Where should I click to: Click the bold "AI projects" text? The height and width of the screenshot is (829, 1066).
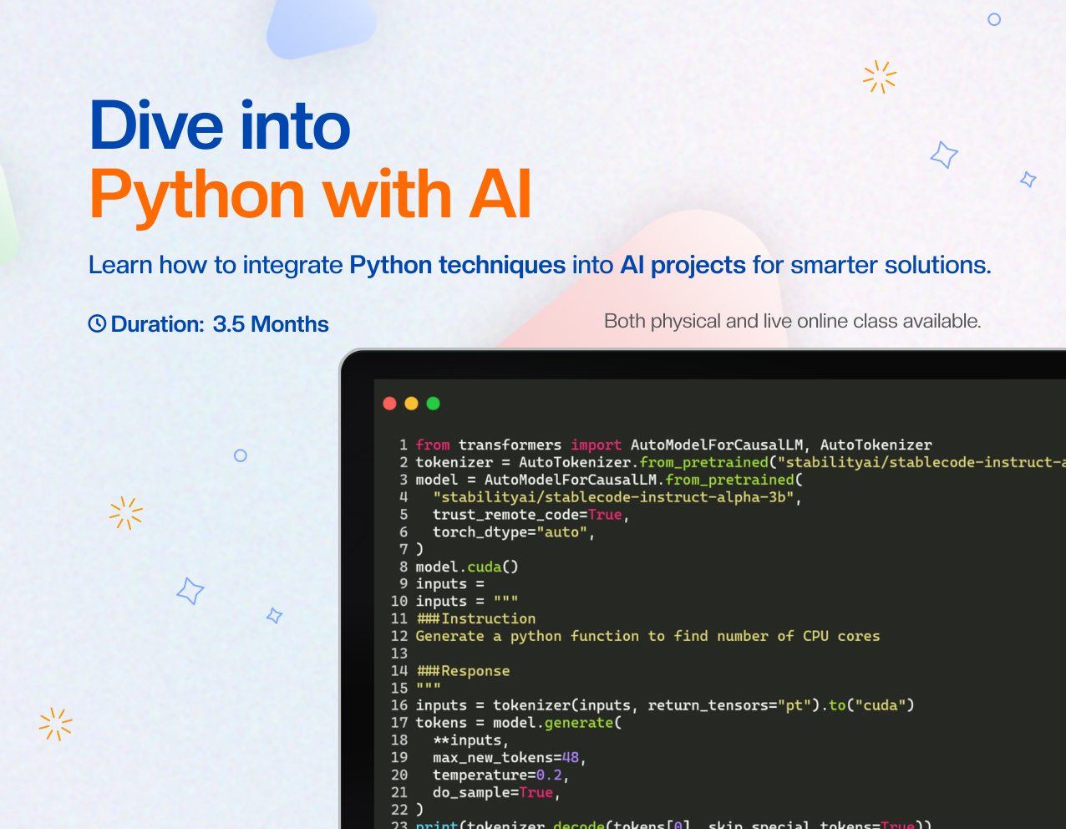click(x=683, y=265)
